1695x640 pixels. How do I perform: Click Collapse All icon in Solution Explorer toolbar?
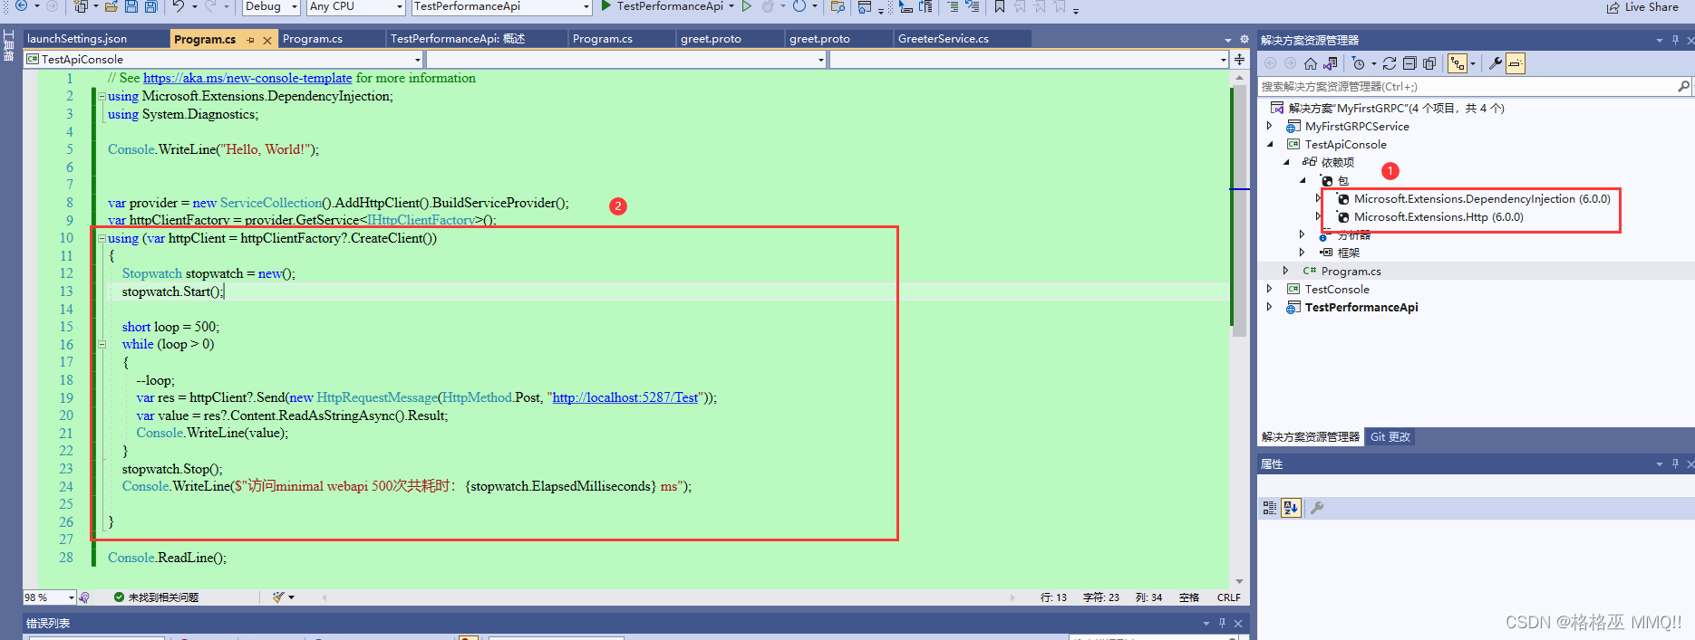1409,63
